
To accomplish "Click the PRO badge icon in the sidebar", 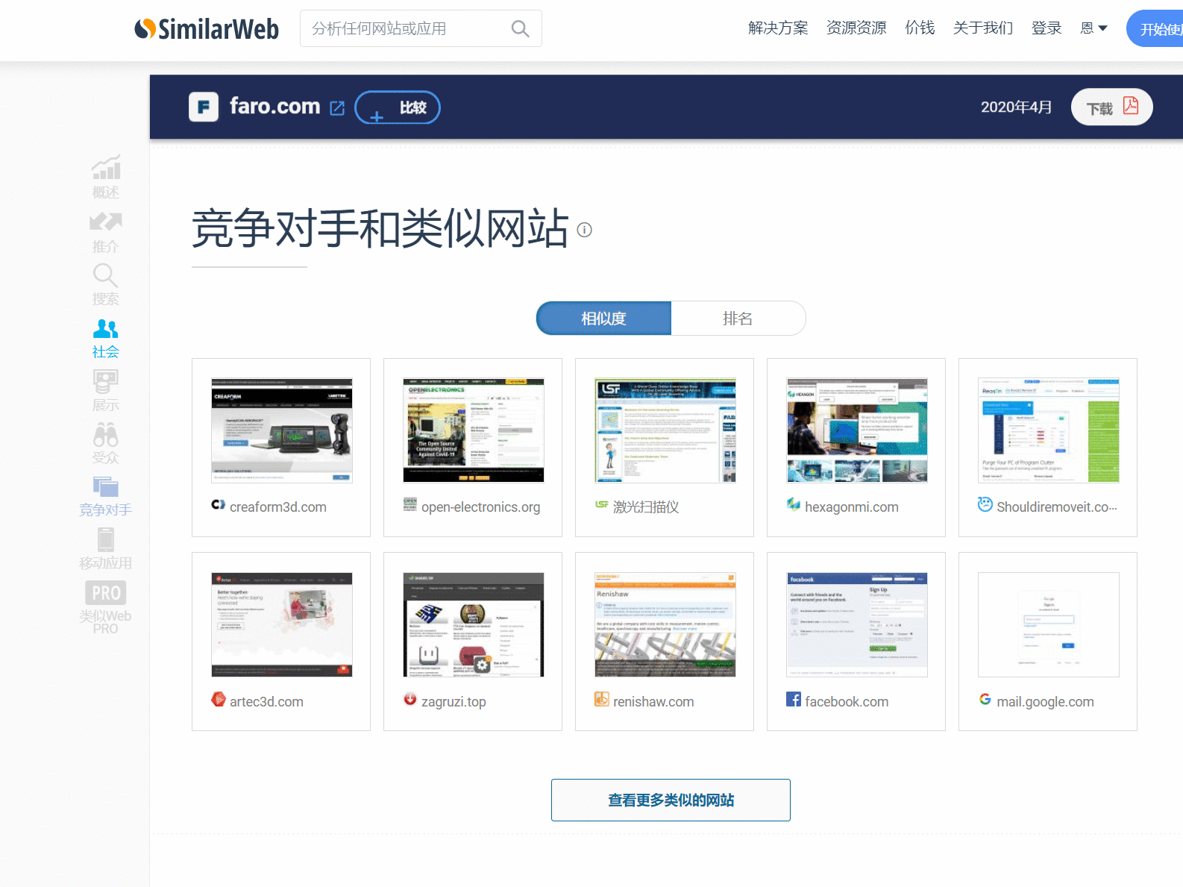I will [x=106, y=593].
